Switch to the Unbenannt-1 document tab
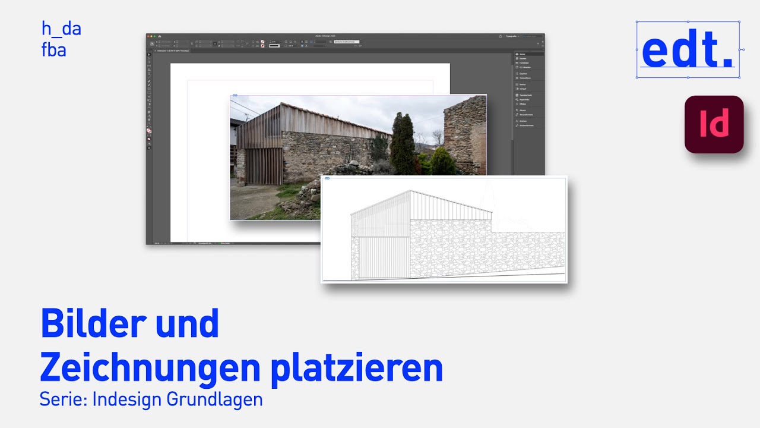This screenshot has height=428, width=760. [172, 51]
